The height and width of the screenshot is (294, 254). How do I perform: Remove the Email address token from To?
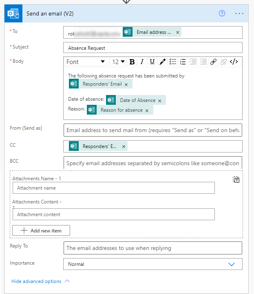coord(177,33)
